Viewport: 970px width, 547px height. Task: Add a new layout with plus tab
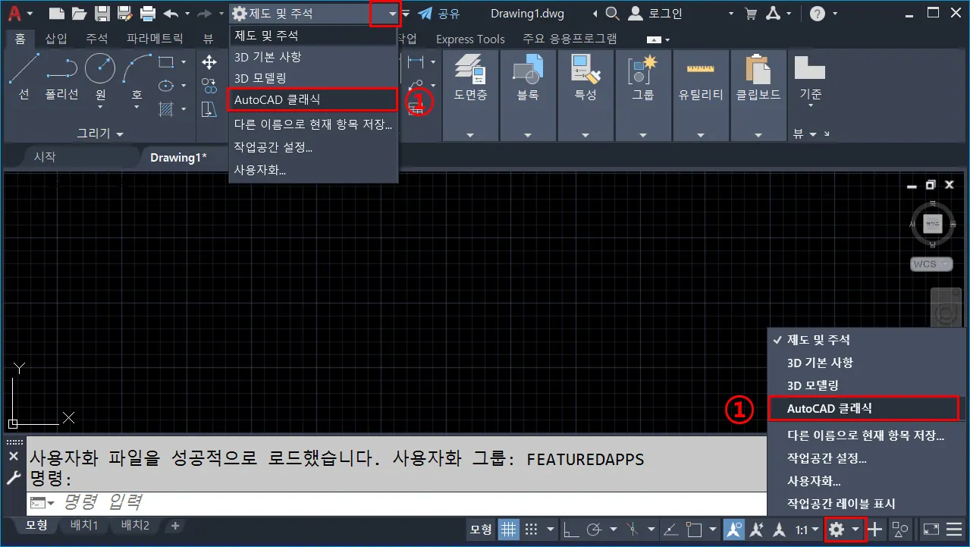pyautogui.click(x=175, y=525)
